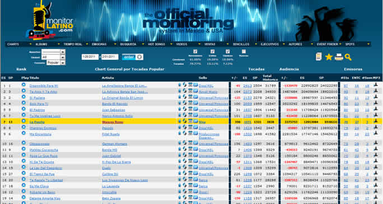Image resolution: width=383 pixels, height=204 pixels.
Task: Click the document copy icon beside the star
Action: 319,56
